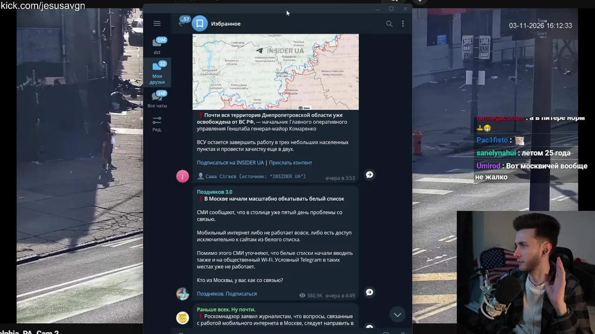The image size is (595, 334).
Task: Open search in the Избранное chat
Action: click(x=389, y=24)
